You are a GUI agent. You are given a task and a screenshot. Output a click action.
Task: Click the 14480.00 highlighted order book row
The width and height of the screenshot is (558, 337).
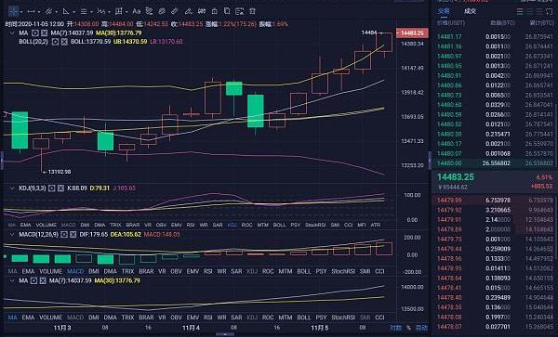495,163
